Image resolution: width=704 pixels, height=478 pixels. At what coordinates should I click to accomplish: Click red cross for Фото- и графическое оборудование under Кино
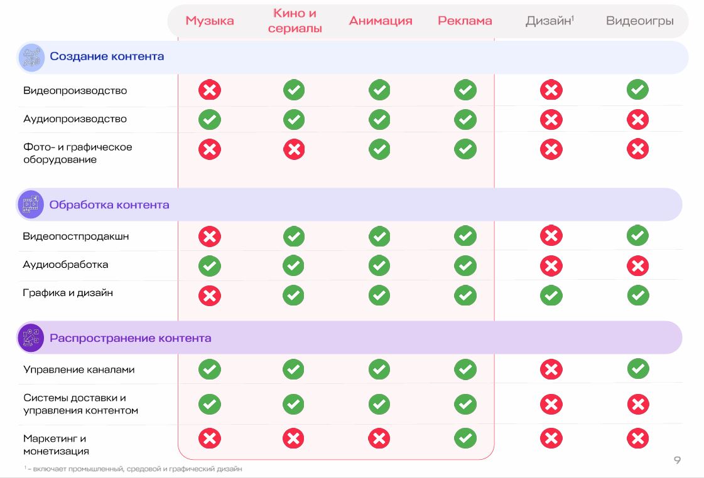293,149
